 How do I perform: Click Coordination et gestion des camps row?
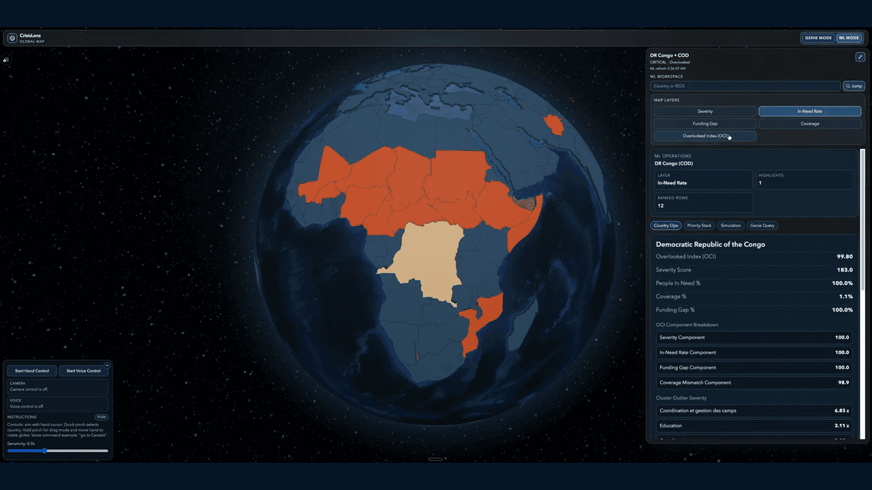pyautogui.click(x=754, y=410)
